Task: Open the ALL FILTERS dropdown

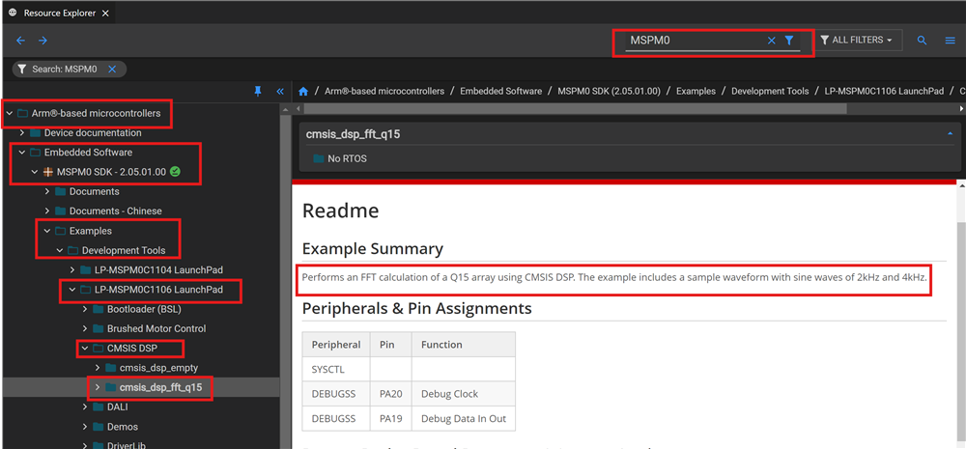Action: tap(856, 40)
